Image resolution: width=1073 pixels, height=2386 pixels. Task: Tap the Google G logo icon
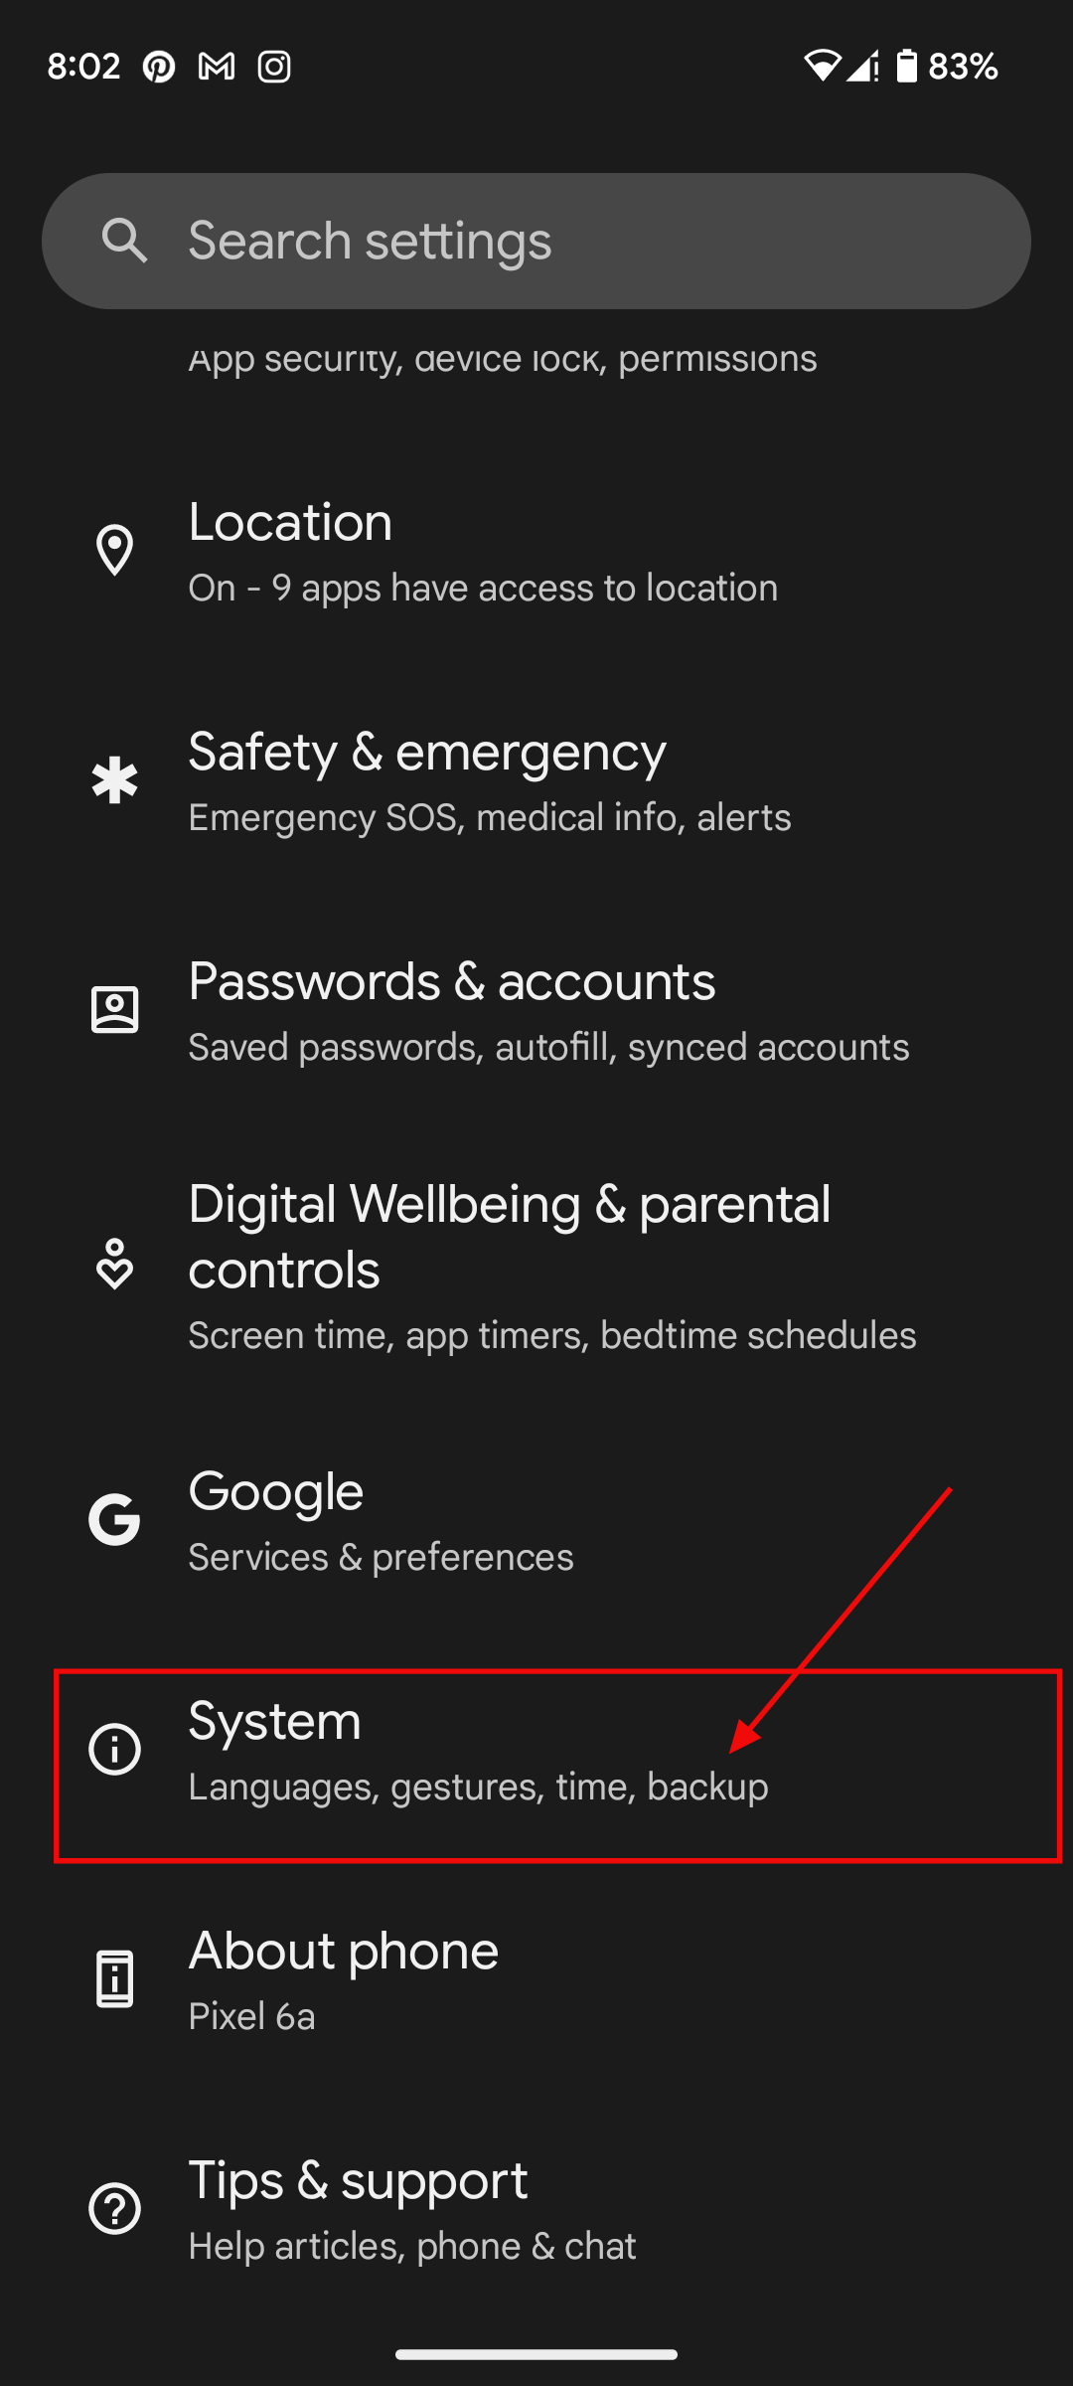point(114,1519)
